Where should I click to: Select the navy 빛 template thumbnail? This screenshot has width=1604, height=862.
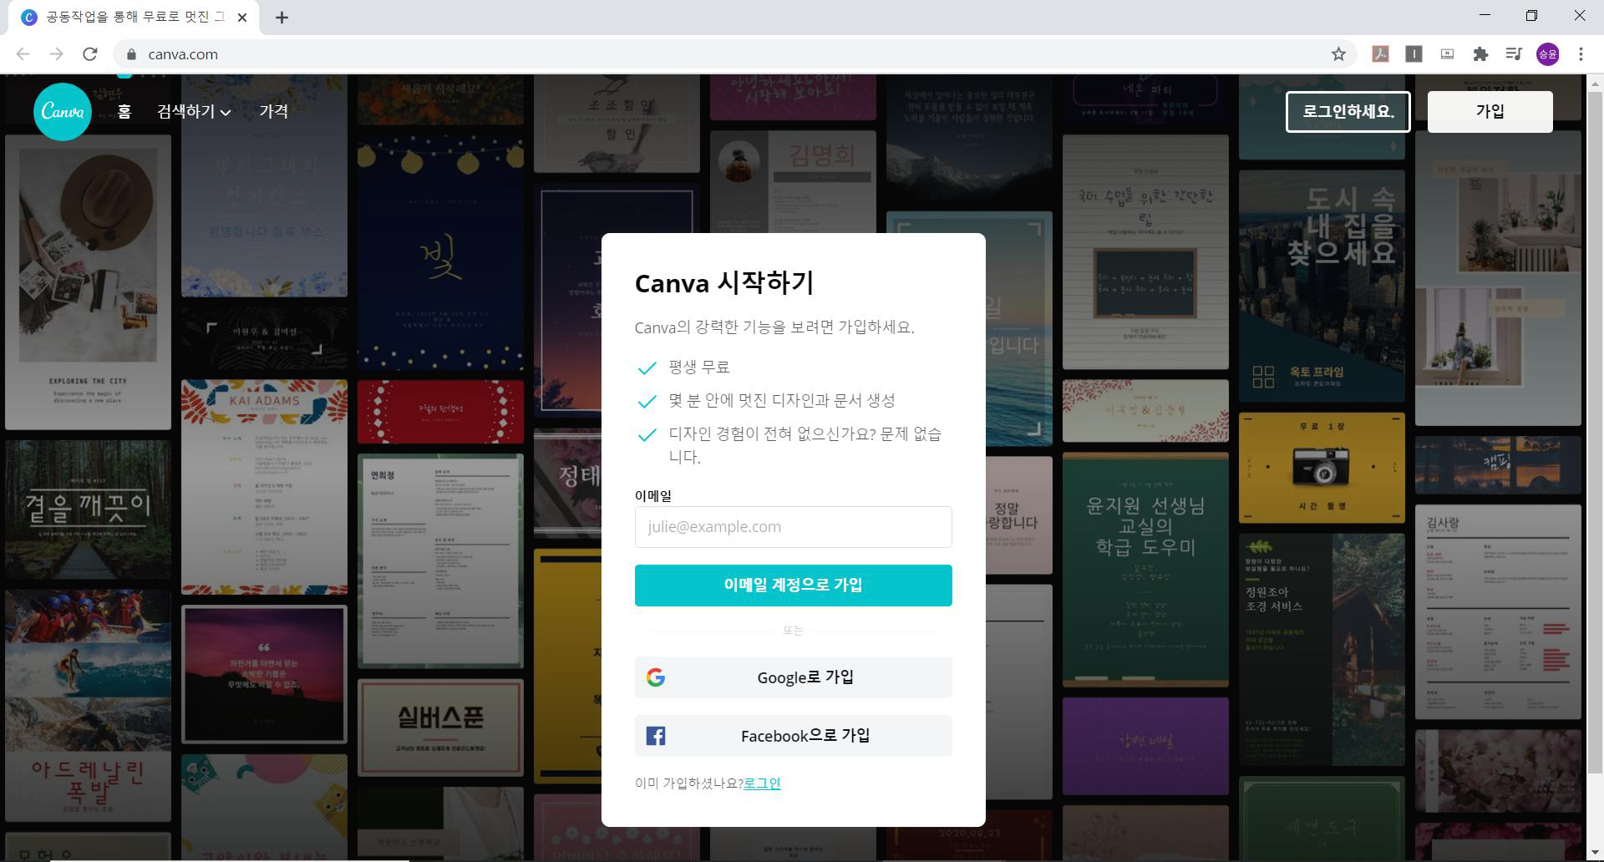click(x=440, y=254)
